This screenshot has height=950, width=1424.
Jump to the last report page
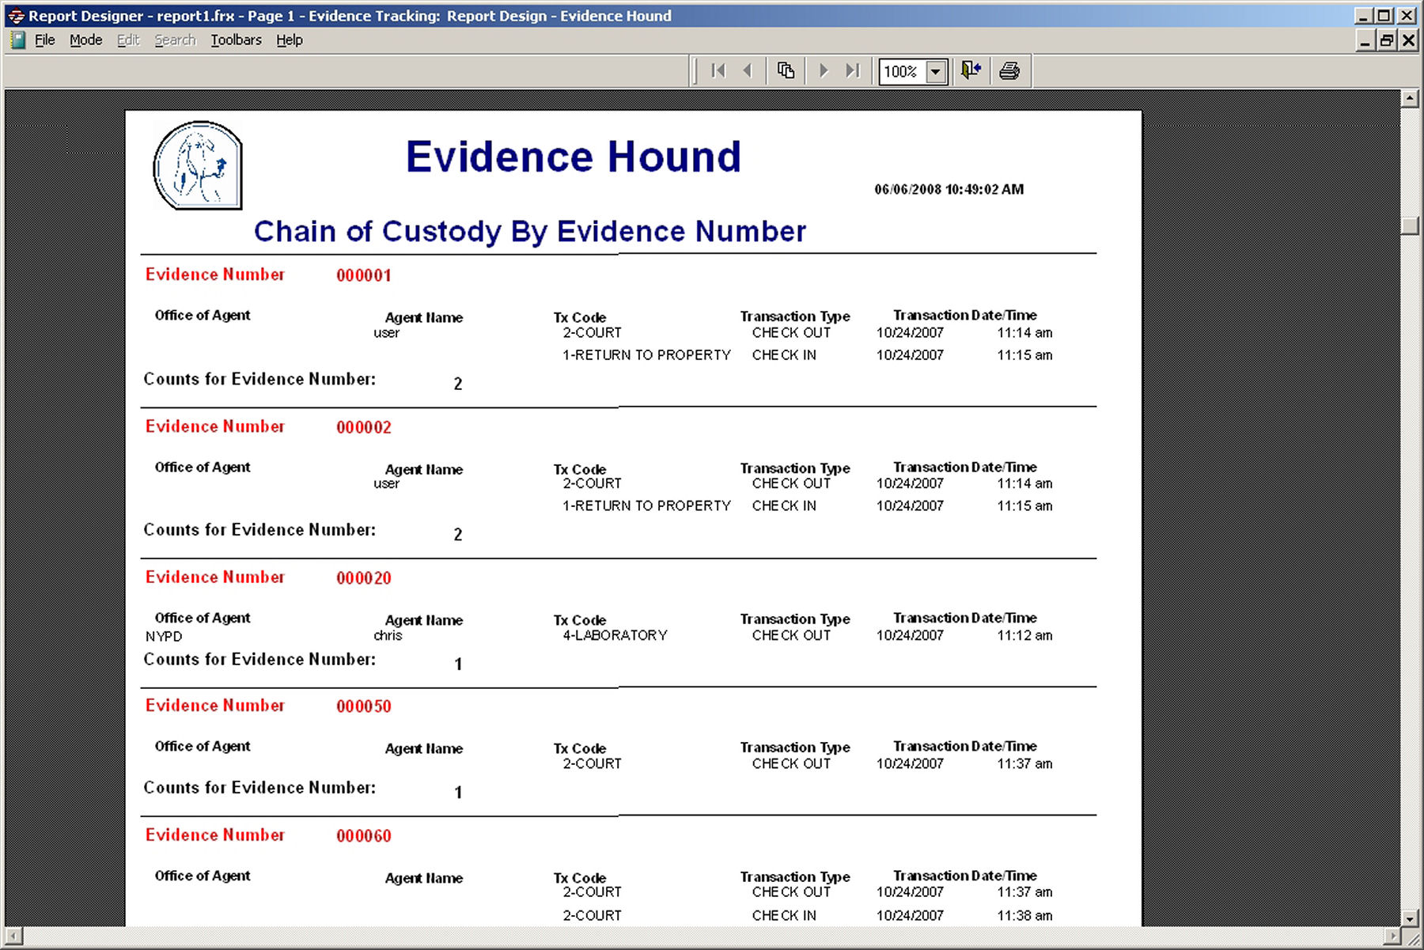[852, 71]
